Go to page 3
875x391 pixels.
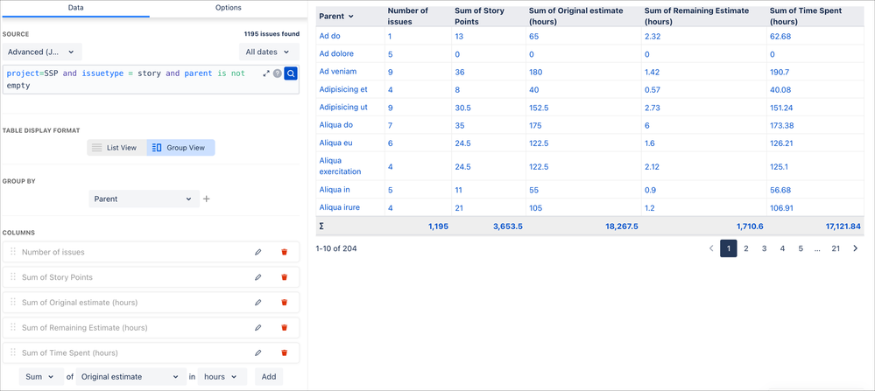coord(764,248)
